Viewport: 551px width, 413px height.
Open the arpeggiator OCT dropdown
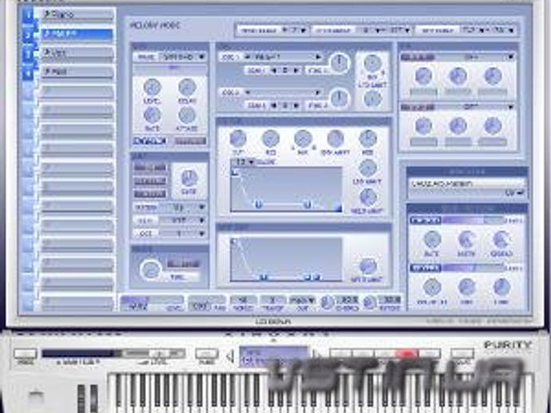pyautogui.click(x=182, y=234)
